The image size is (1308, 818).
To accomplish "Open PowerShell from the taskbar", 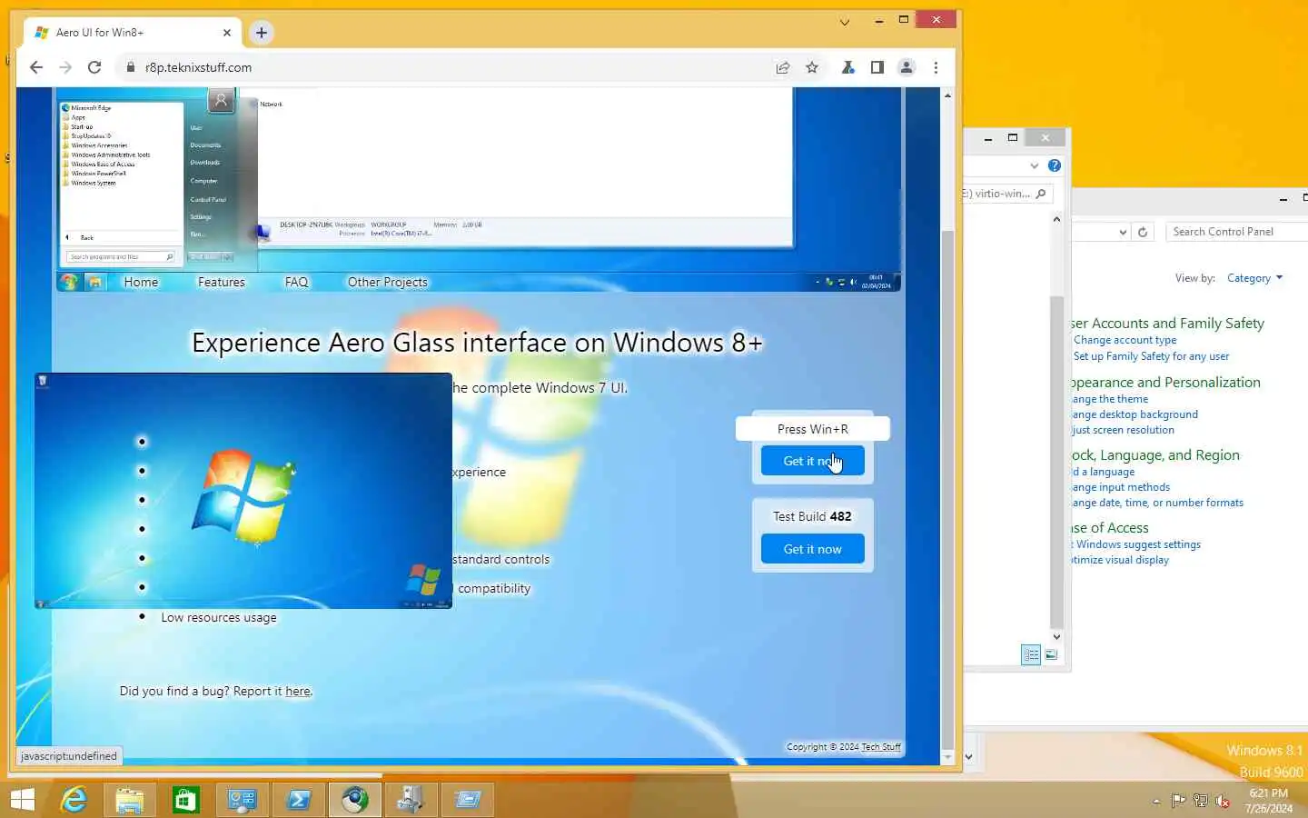I will (299, 800).
